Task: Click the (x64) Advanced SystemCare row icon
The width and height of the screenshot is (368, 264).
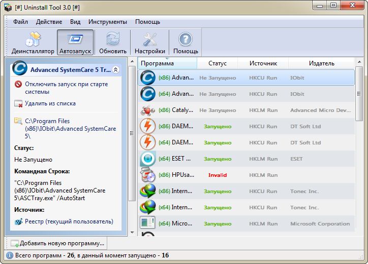Action: 148,94
